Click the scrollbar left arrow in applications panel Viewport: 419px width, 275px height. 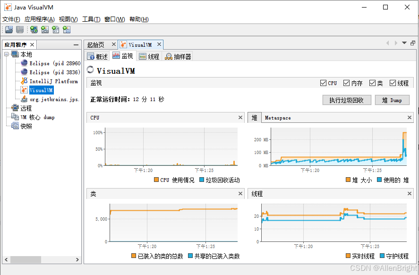click(x=6, y=259)
